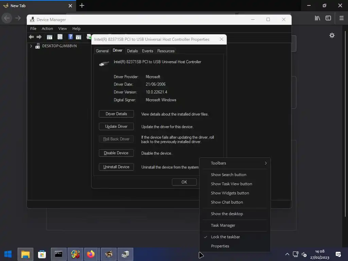The image size is (348, 261).
Task: Click the Device Manager taskbar icon
Action: click(125, 254)
